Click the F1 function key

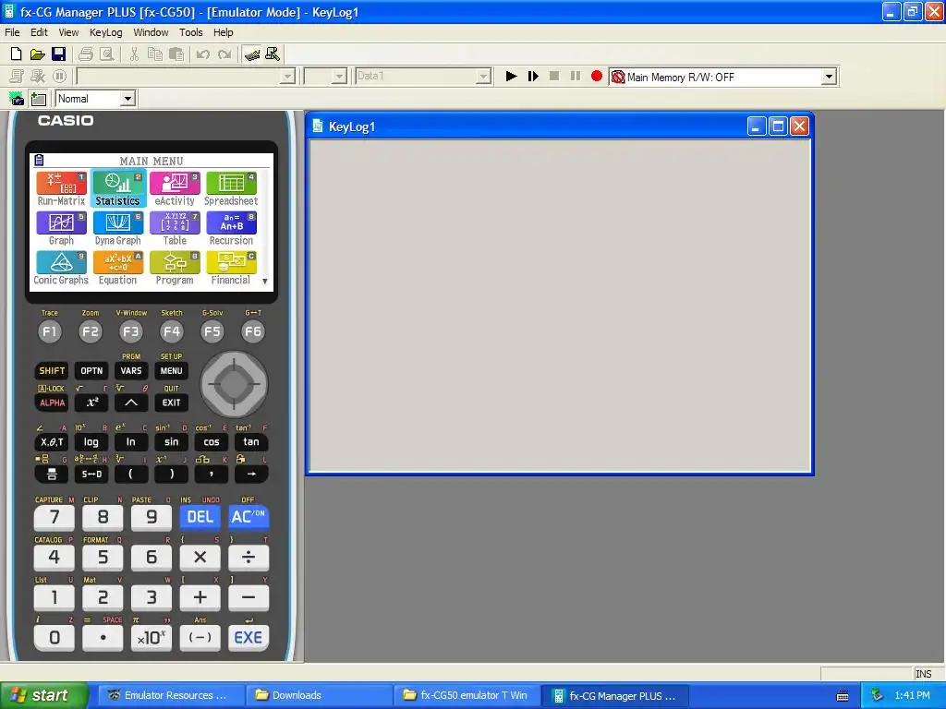point(50,331)
